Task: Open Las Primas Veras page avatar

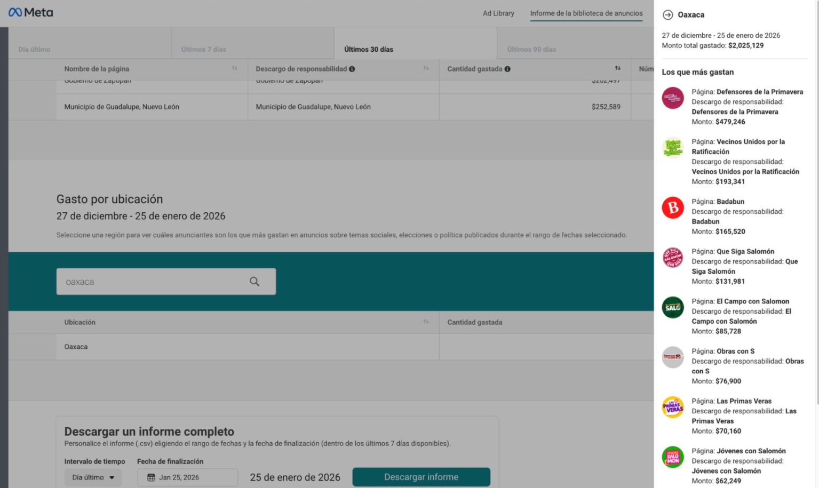Action: (x=673, y=407)
